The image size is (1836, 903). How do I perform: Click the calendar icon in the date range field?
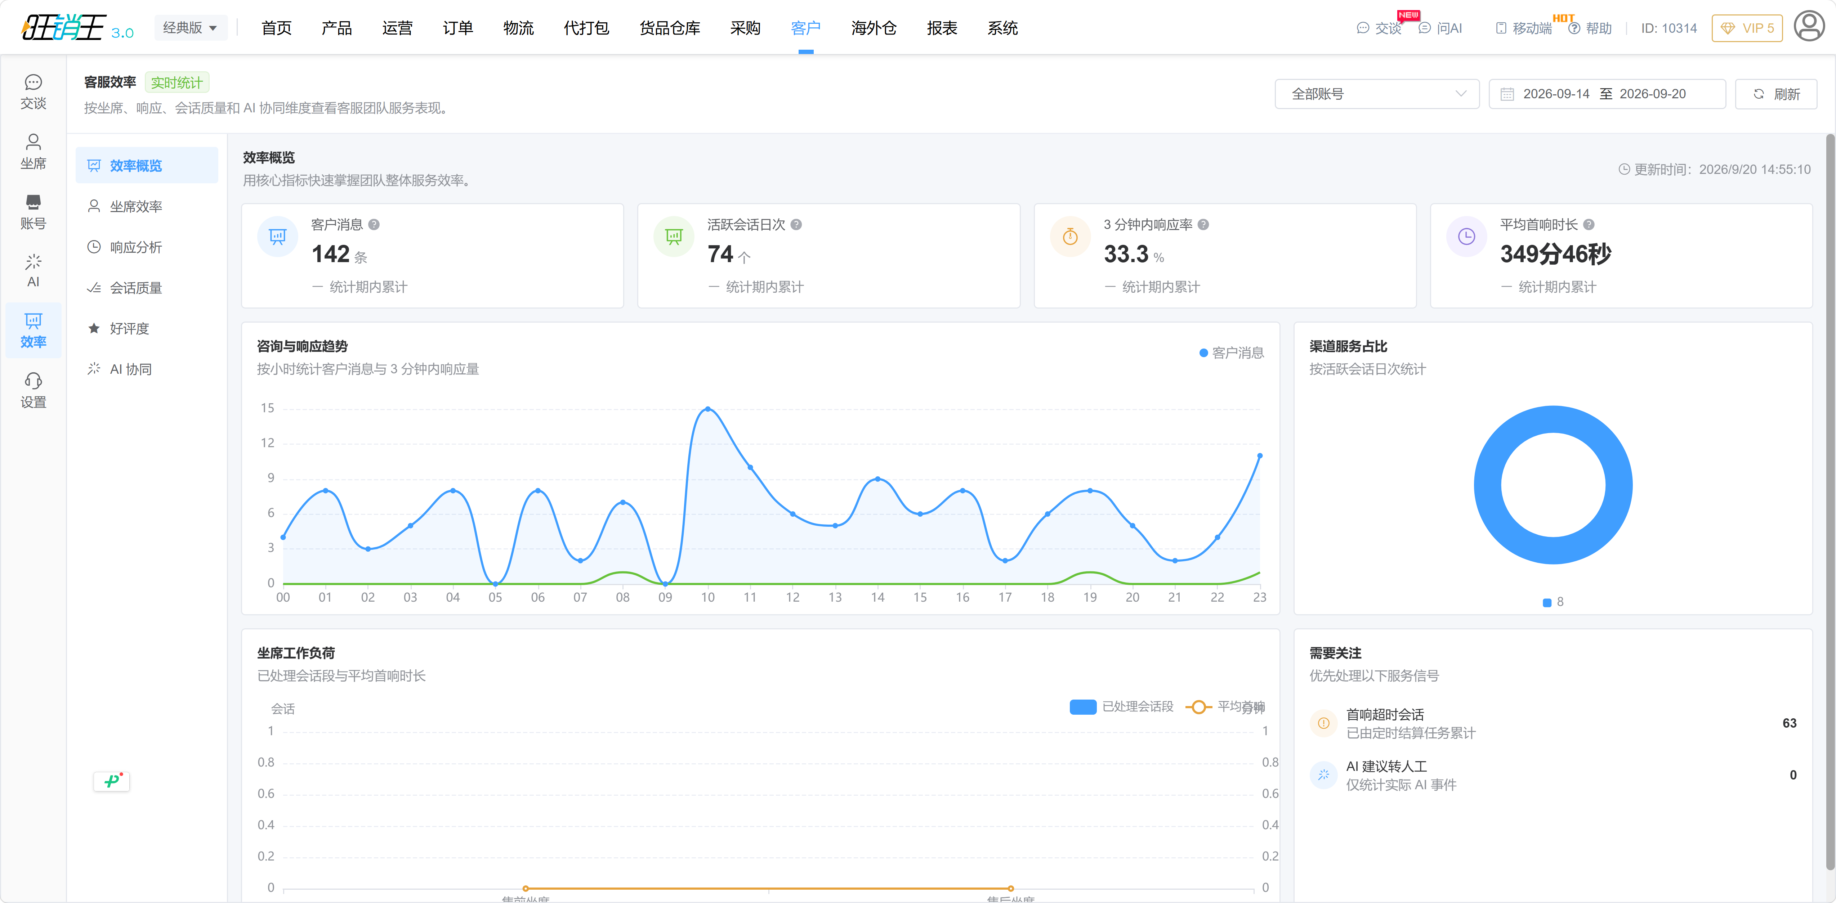click(1507, 94)
